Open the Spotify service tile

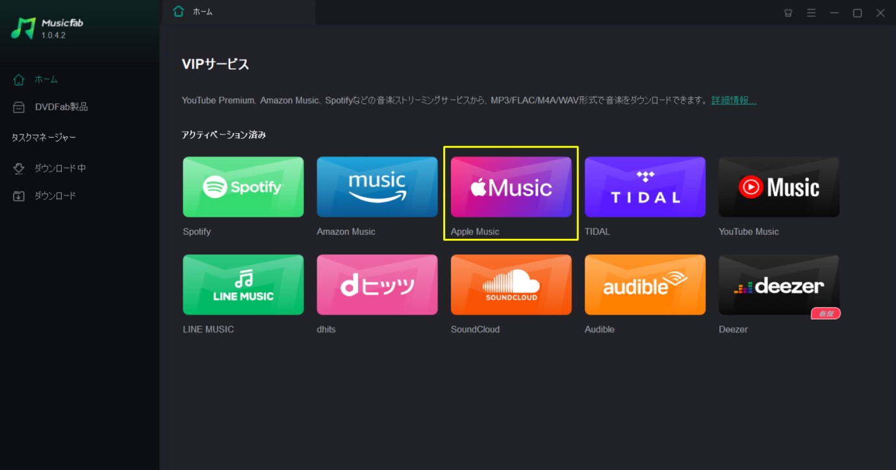243,187
